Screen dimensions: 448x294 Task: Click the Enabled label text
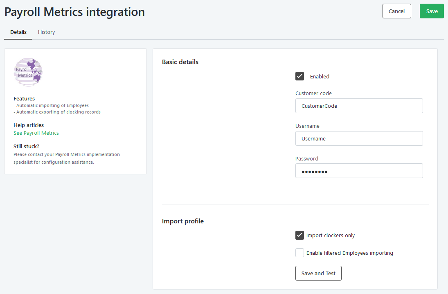click(x=320, y=76)
